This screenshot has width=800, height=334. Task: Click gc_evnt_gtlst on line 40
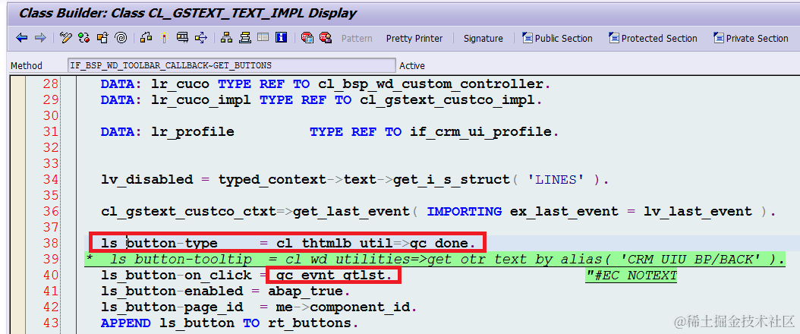pos(331,276)
